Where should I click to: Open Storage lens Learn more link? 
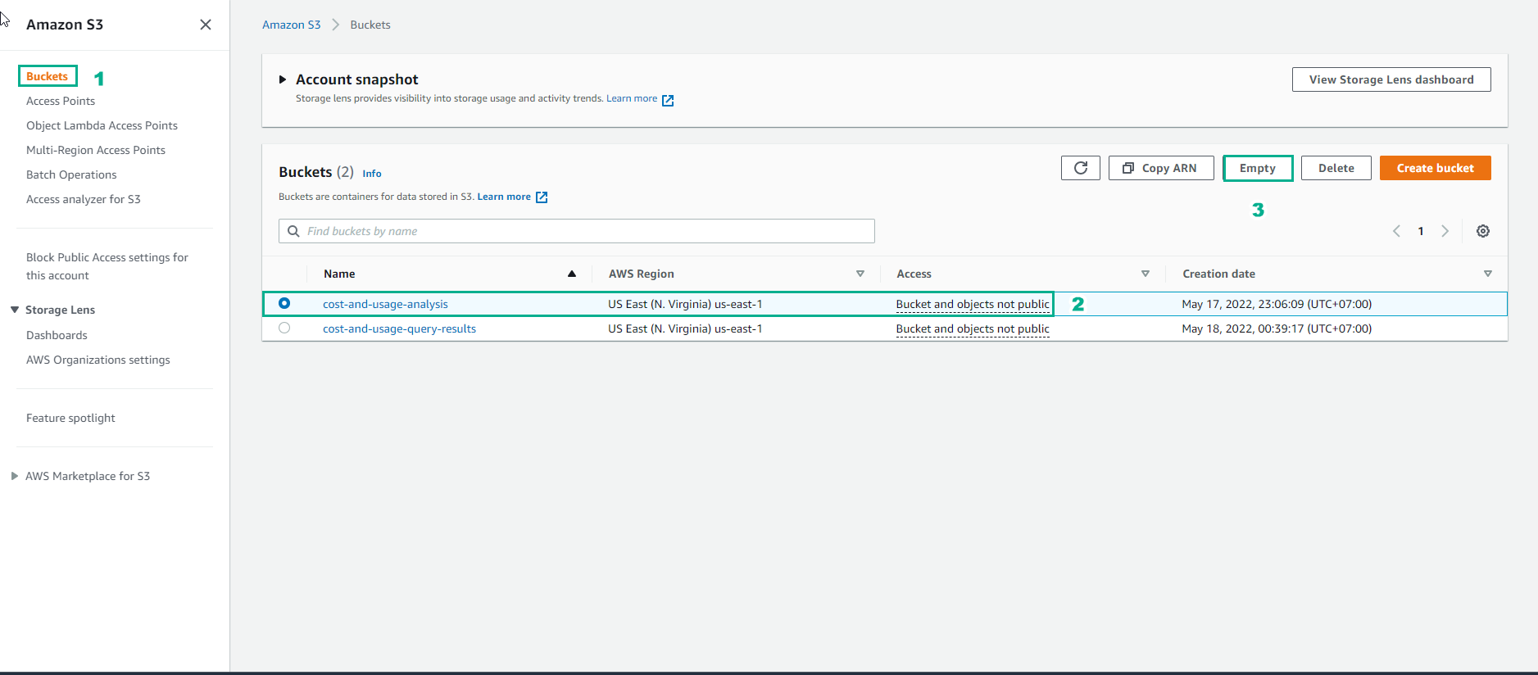click(x=632, y=98)
